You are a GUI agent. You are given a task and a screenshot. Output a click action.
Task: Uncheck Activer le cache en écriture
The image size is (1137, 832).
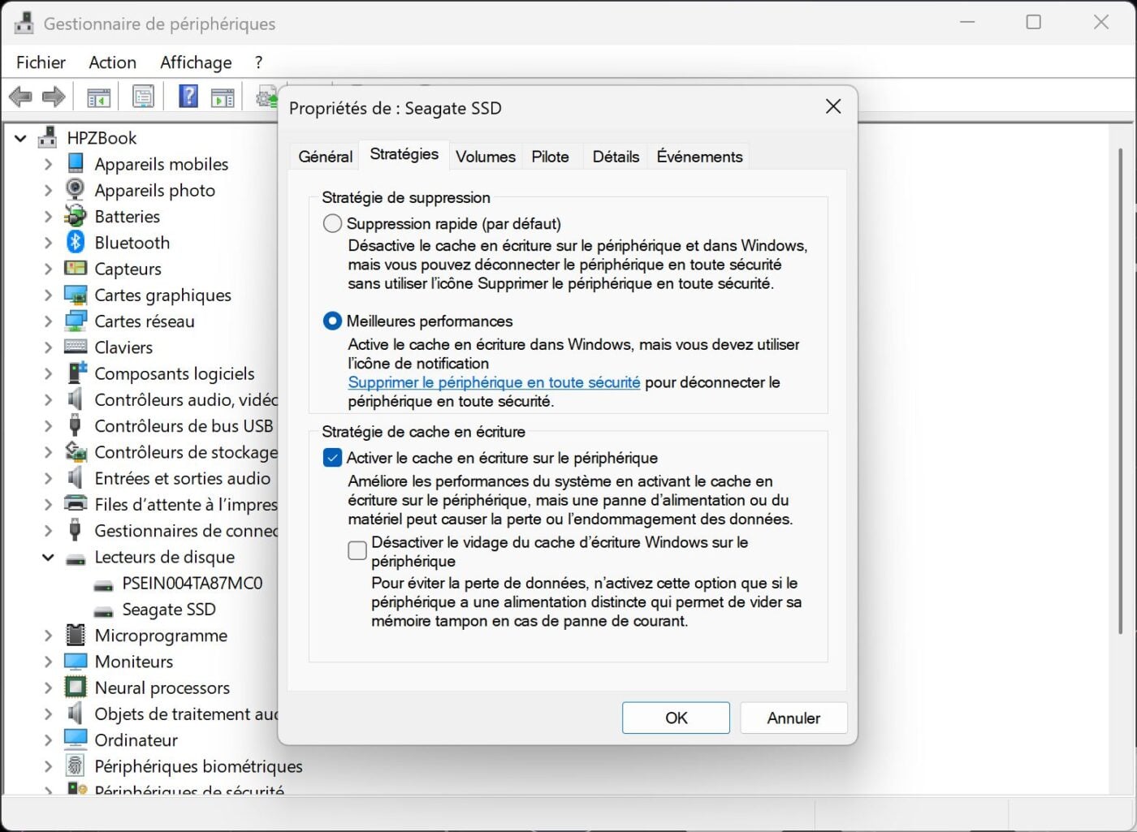click(x=332, y=458)
